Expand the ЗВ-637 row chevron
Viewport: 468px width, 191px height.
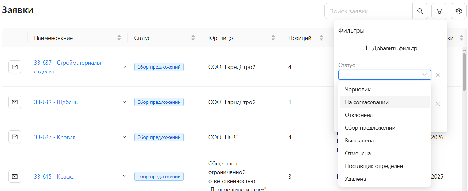[x=125, y=67]
